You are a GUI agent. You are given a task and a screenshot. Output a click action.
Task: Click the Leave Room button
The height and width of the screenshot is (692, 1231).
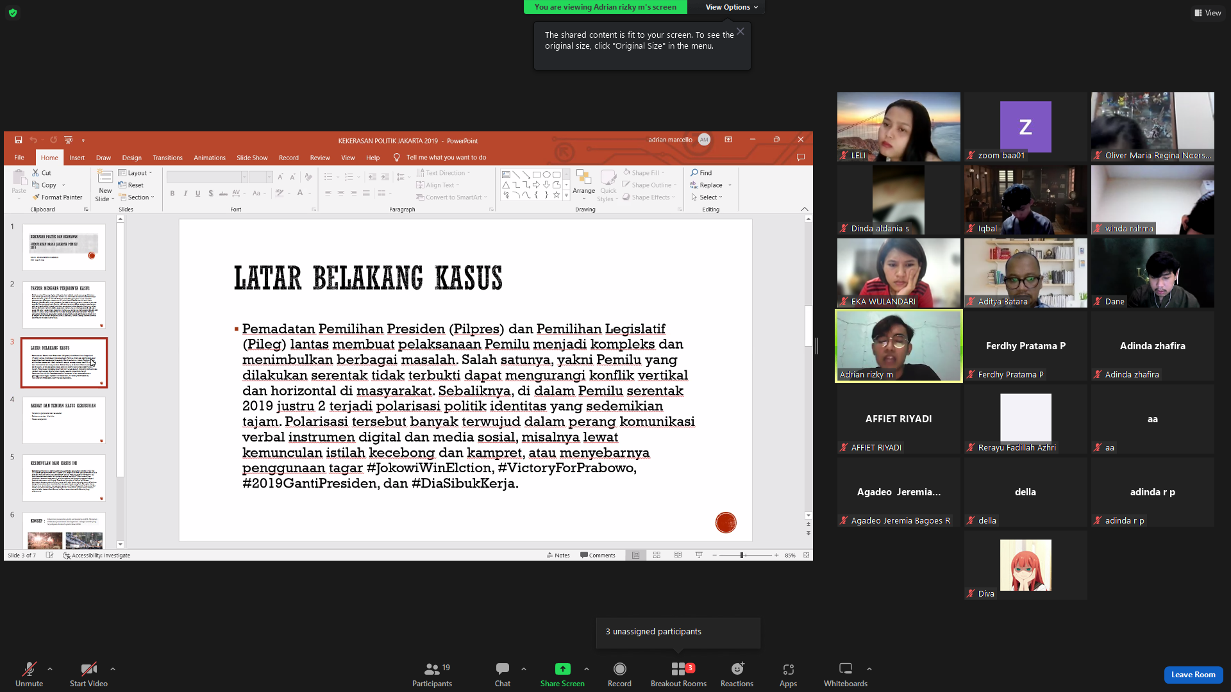pyautogui.click(x=1193, y=675)
